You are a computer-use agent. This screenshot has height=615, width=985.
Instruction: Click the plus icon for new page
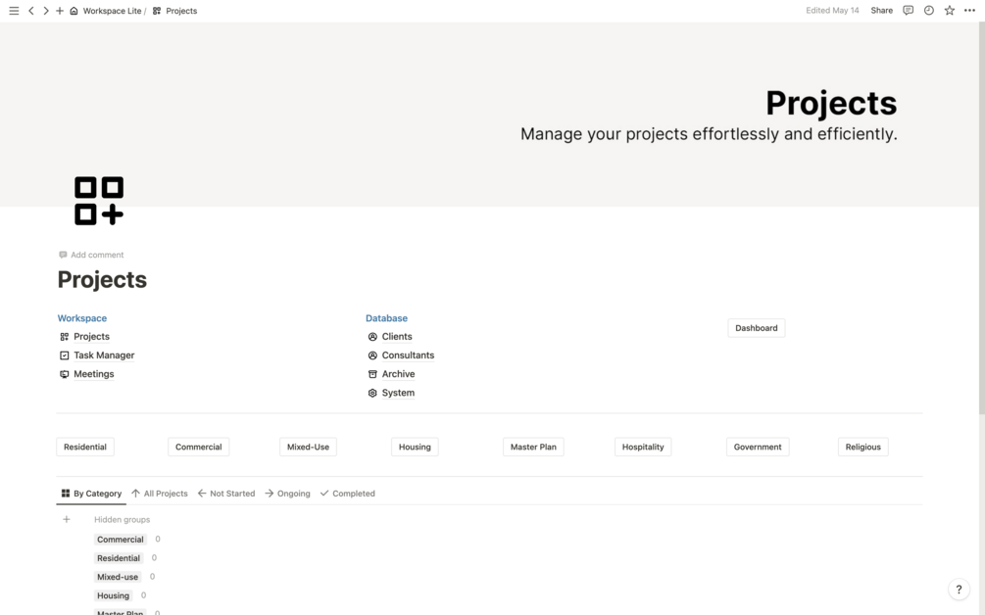point(60,11)
